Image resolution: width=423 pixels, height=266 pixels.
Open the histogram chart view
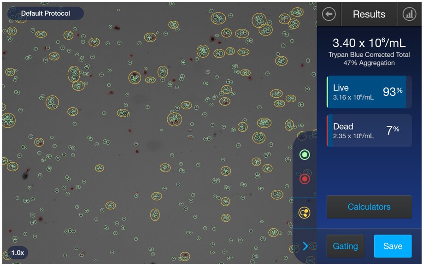[409, 14]
